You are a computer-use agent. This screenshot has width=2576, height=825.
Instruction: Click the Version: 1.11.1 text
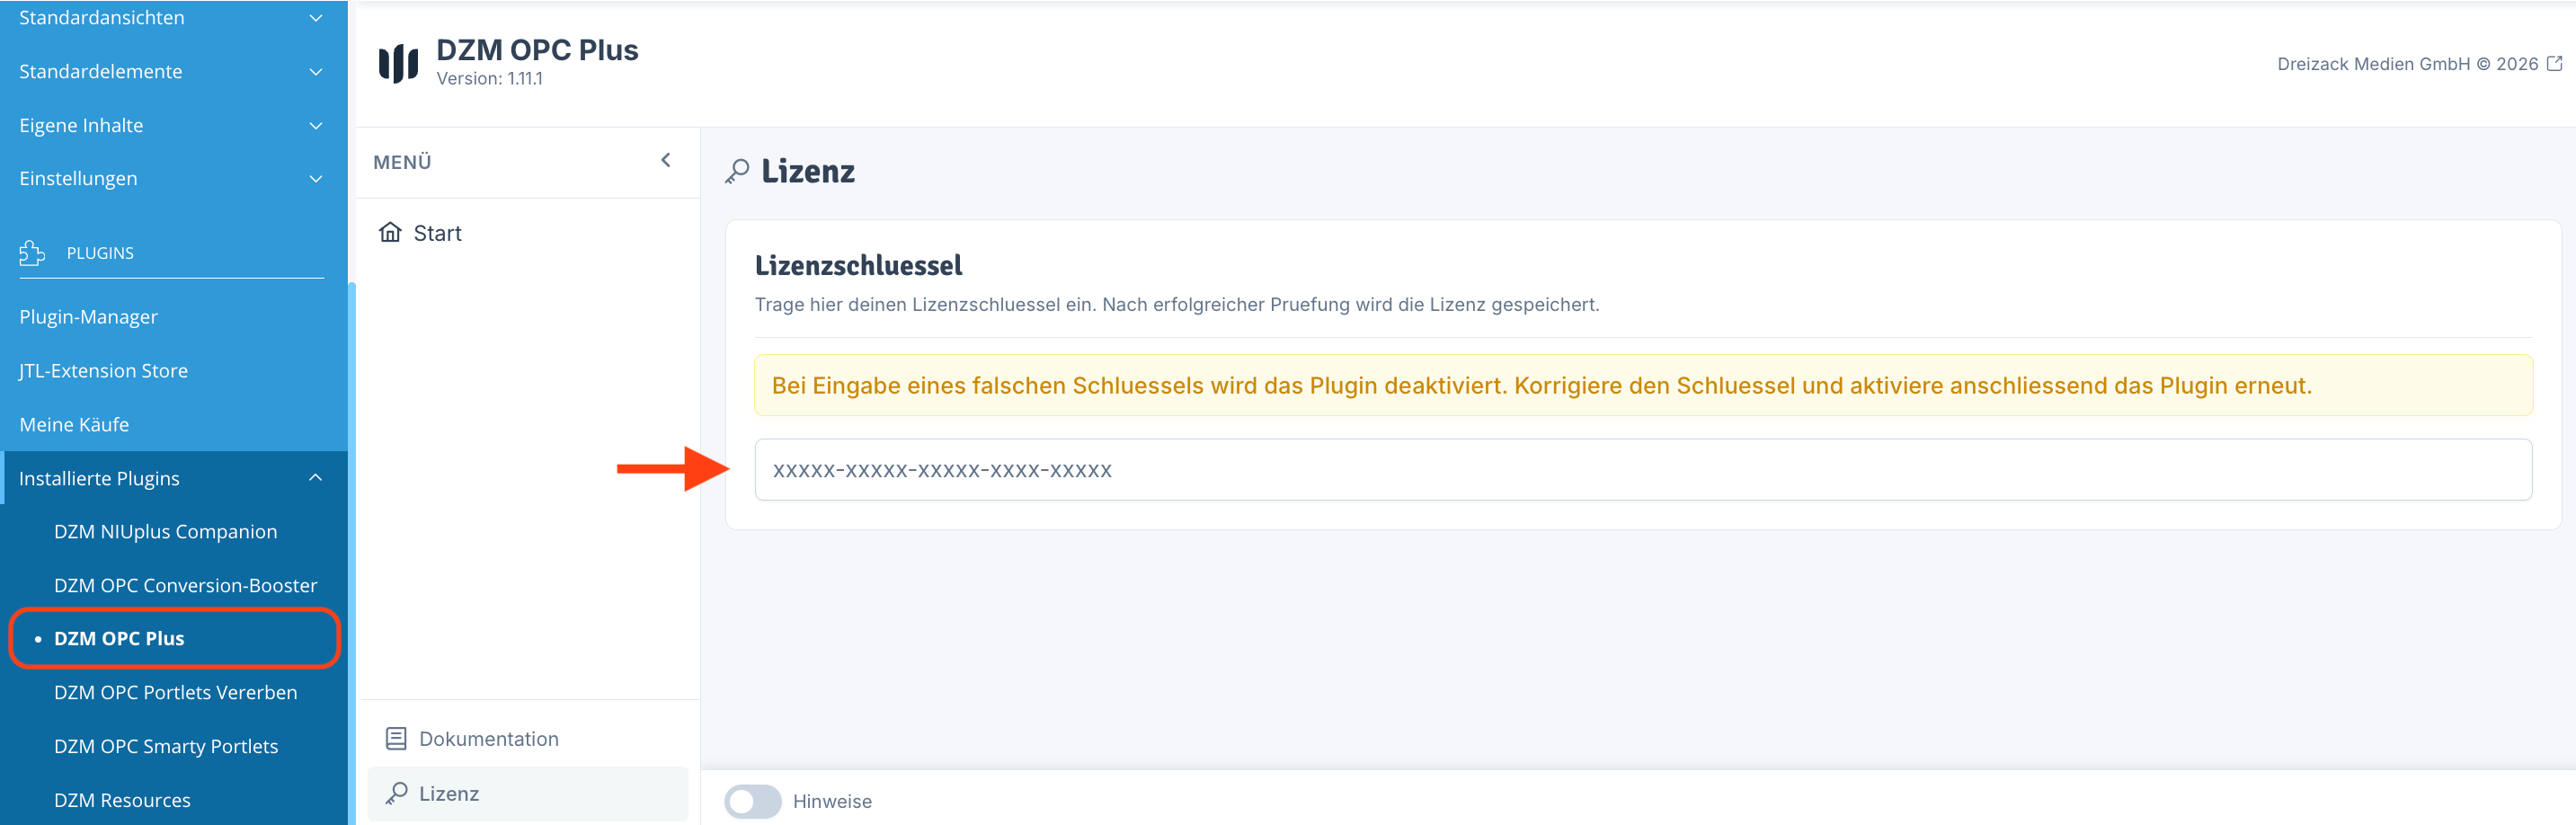[x=489, y=78]
